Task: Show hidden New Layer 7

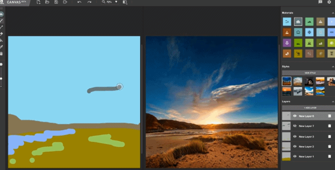Action: (x=295, y=126)
